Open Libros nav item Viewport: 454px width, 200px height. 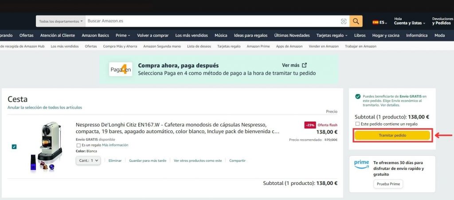coord(360,35)
